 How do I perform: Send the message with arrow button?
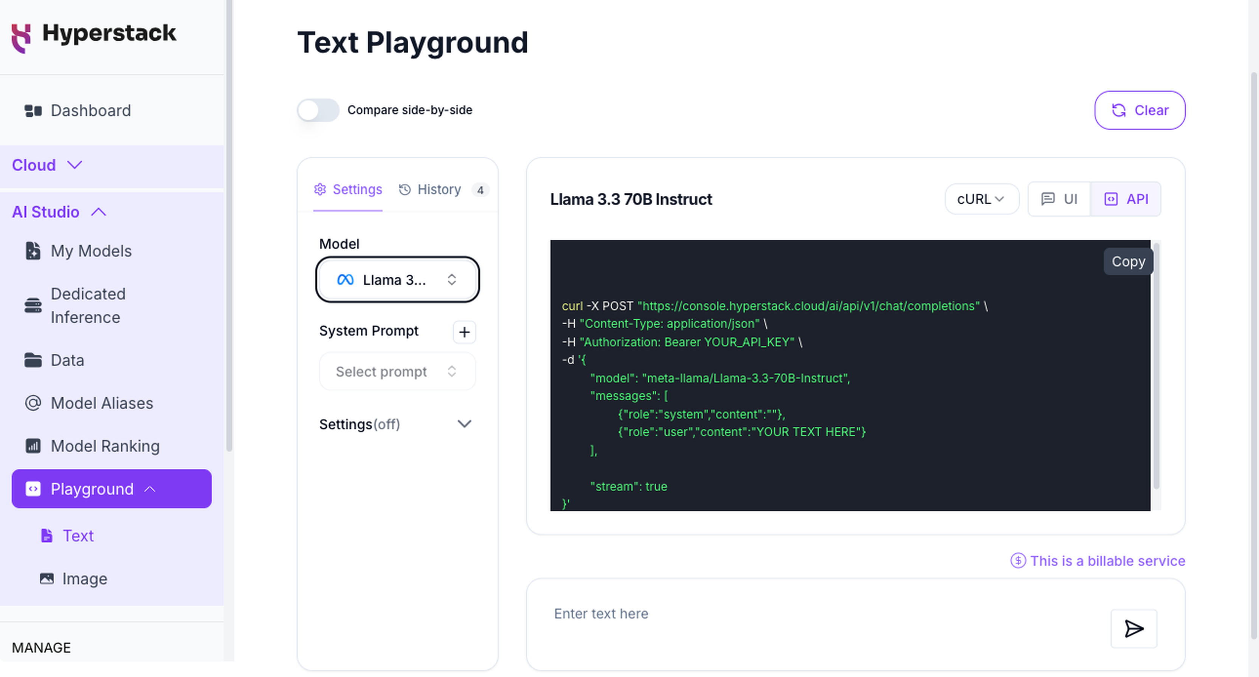[x=1133, y=629]
